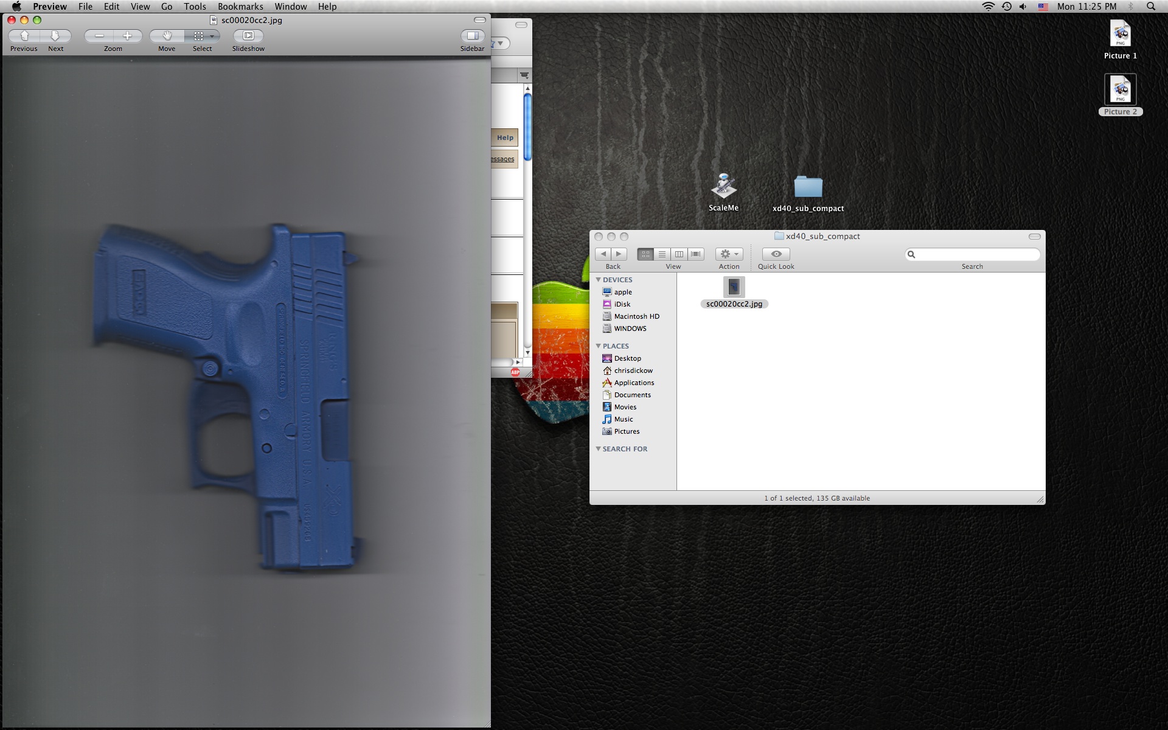The height and width of the screenshot is (730, 1168).
Task: Click the Zoom Out minus button in Preview
Action: coord(99,36)
